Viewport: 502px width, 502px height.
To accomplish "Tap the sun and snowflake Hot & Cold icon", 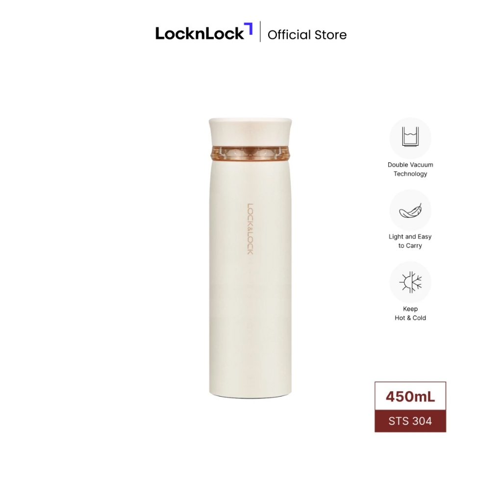I will point(410,282).
